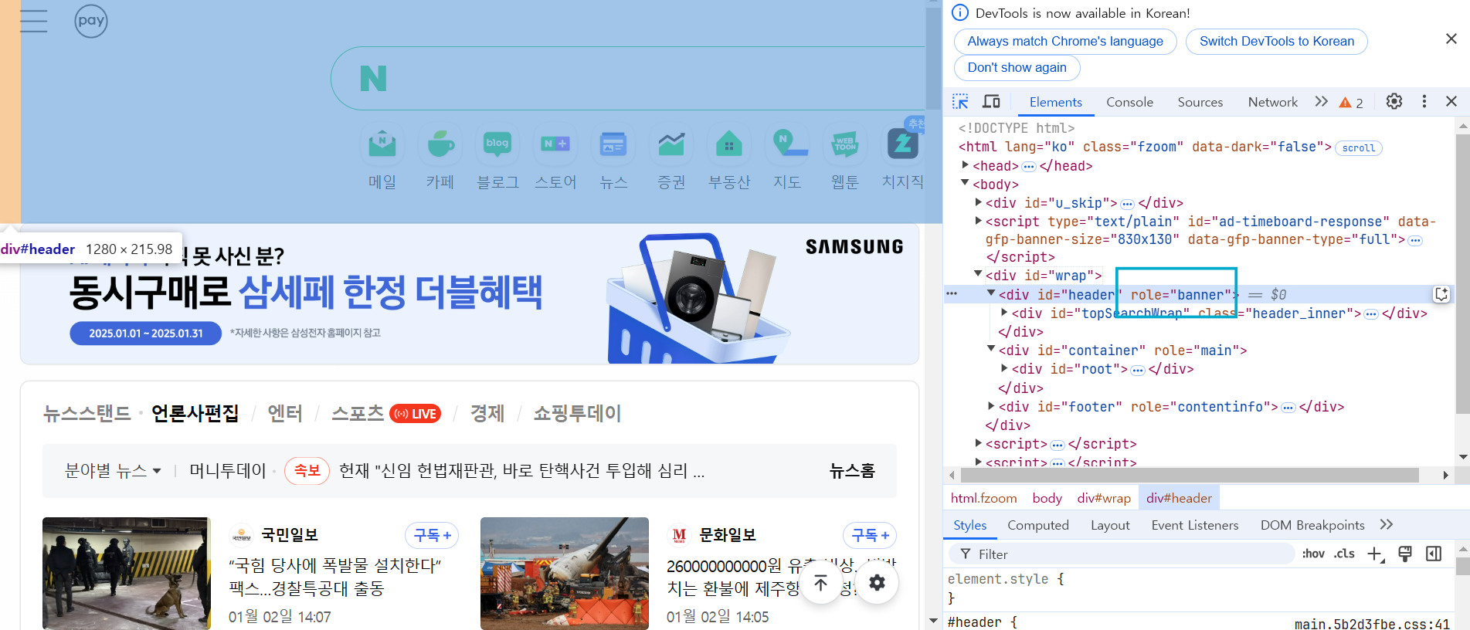Toggle the device toolbar in DevTools

(991, 101)
